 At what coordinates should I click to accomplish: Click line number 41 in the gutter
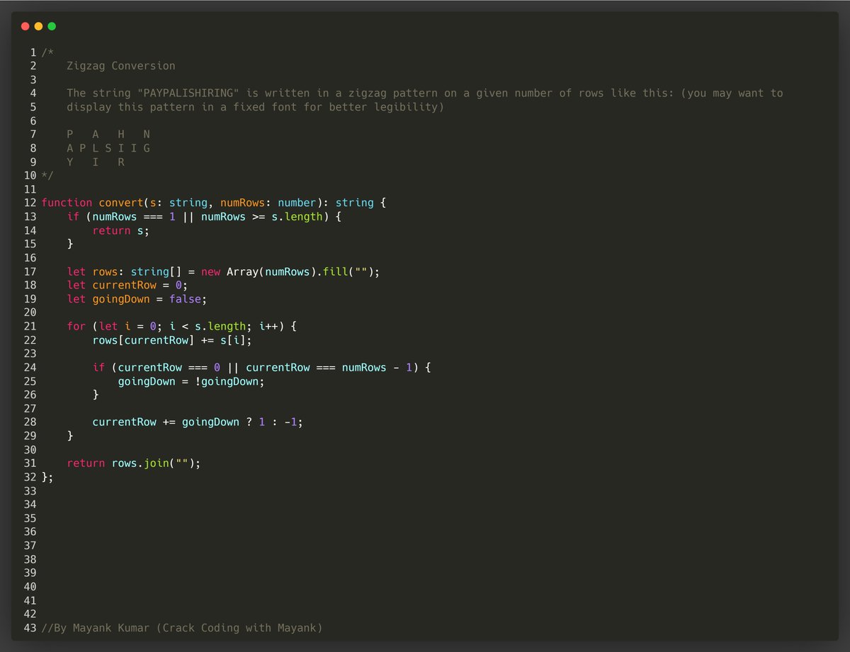(x=30, y=600)
